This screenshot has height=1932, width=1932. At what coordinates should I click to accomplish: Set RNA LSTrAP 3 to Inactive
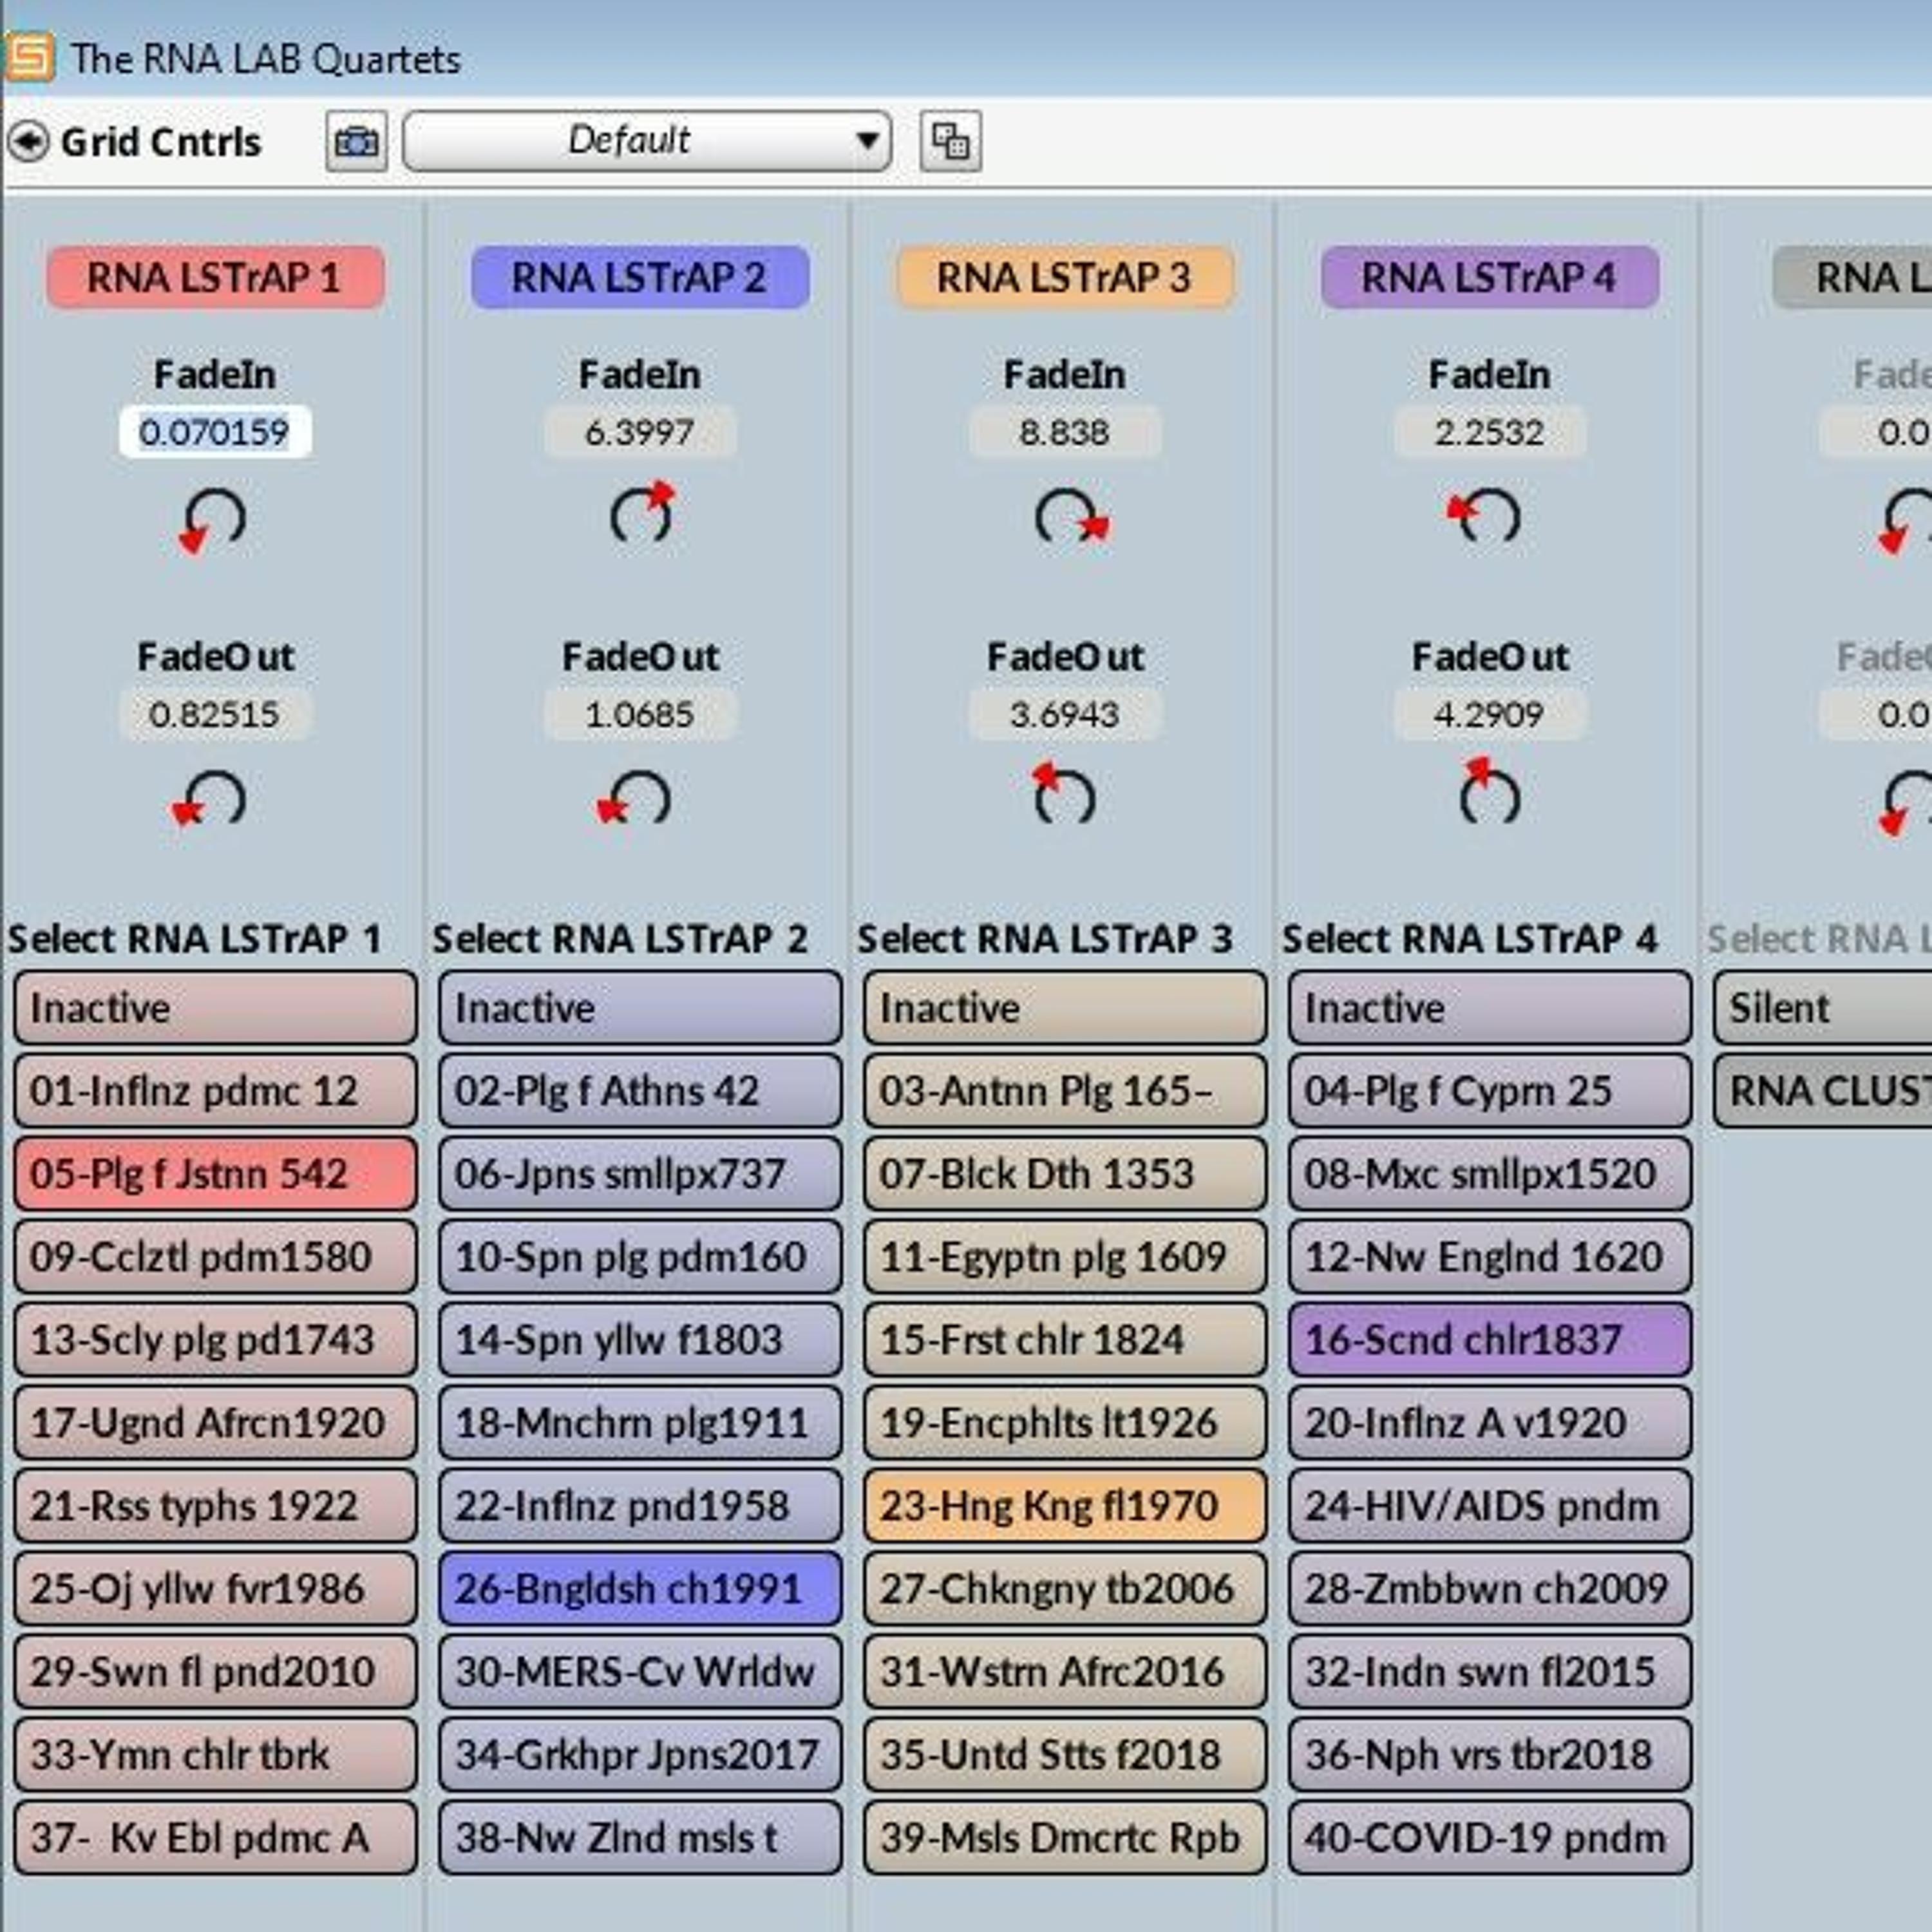coord(1065,1007)
